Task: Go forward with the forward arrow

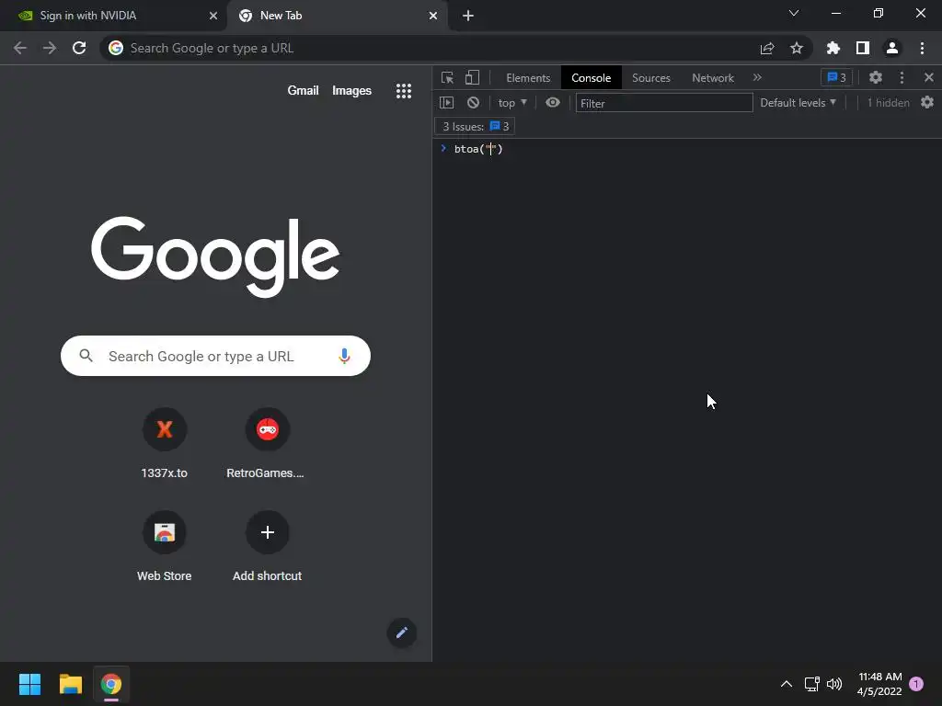Action: pos(50,48)
